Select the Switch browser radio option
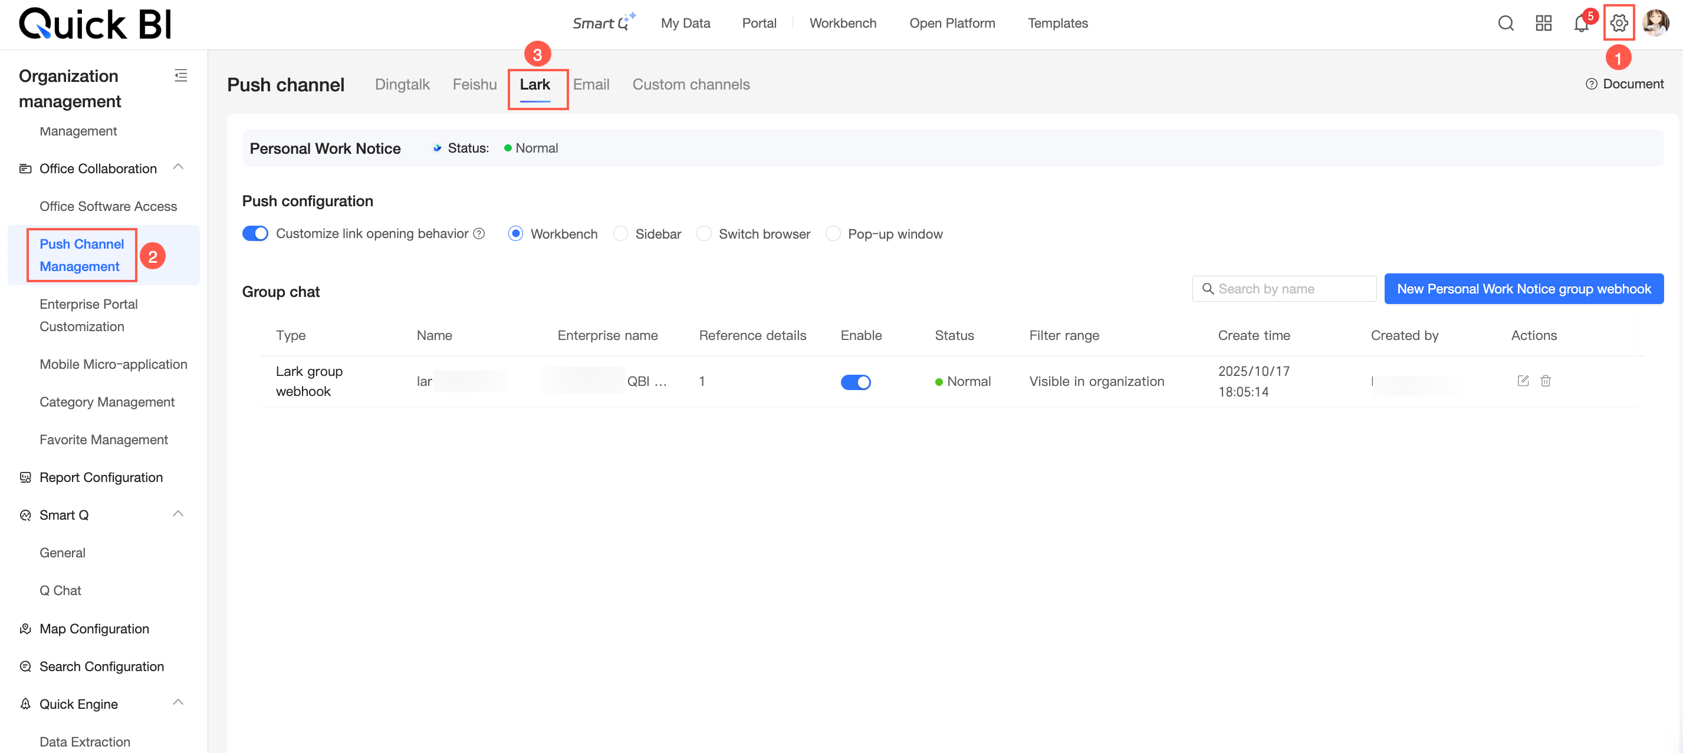The width and height of the screenshot is (1683, 753). coord(704,233)
